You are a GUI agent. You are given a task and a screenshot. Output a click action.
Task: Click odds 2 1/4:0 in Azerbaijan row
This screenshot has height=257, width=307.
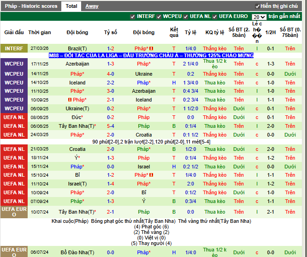190,64
